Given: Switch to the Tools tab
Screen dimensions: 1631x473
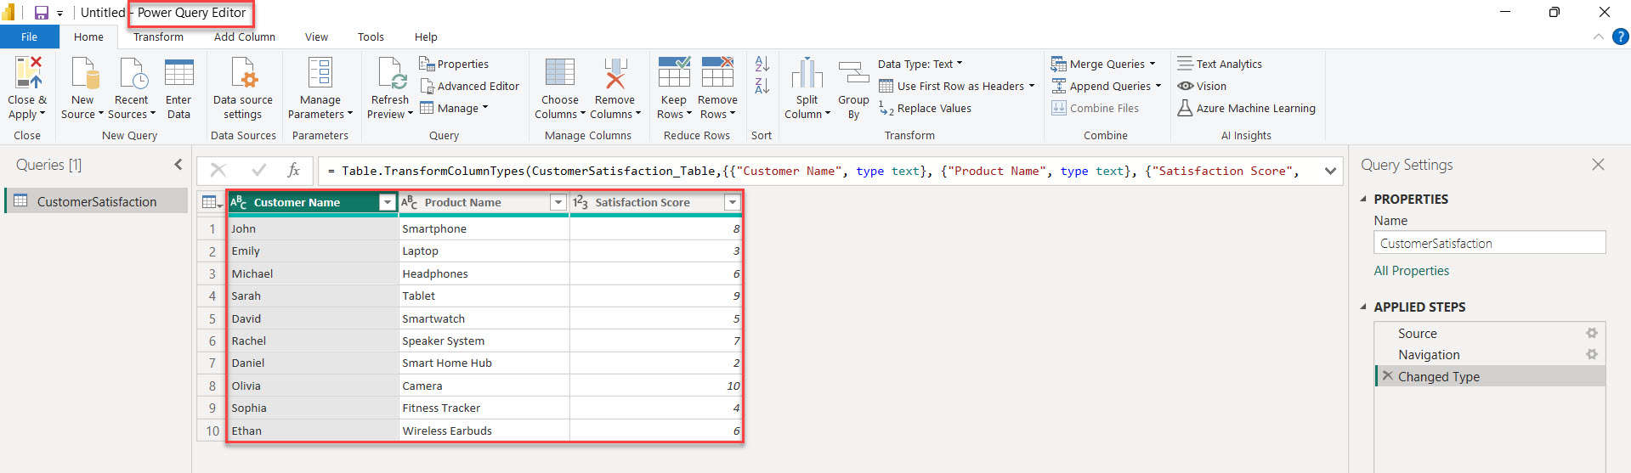Looking at the screenshot, I should pyautogui.click(x=371, y=37).
